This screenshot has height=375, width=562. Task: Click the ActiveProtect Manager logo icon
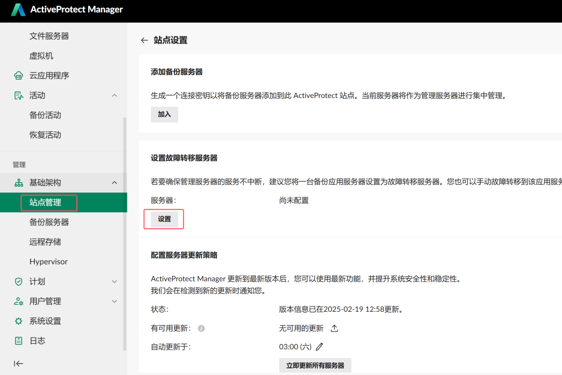[x=18, y=9]
